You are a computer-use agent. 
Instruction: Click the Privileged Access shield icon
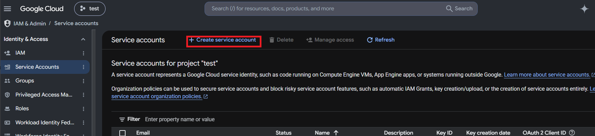coord(7,95)
